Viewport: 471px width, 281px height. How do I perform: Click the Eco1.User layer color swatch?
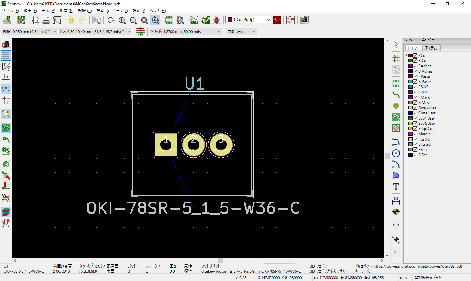click(x=410, y=118)
